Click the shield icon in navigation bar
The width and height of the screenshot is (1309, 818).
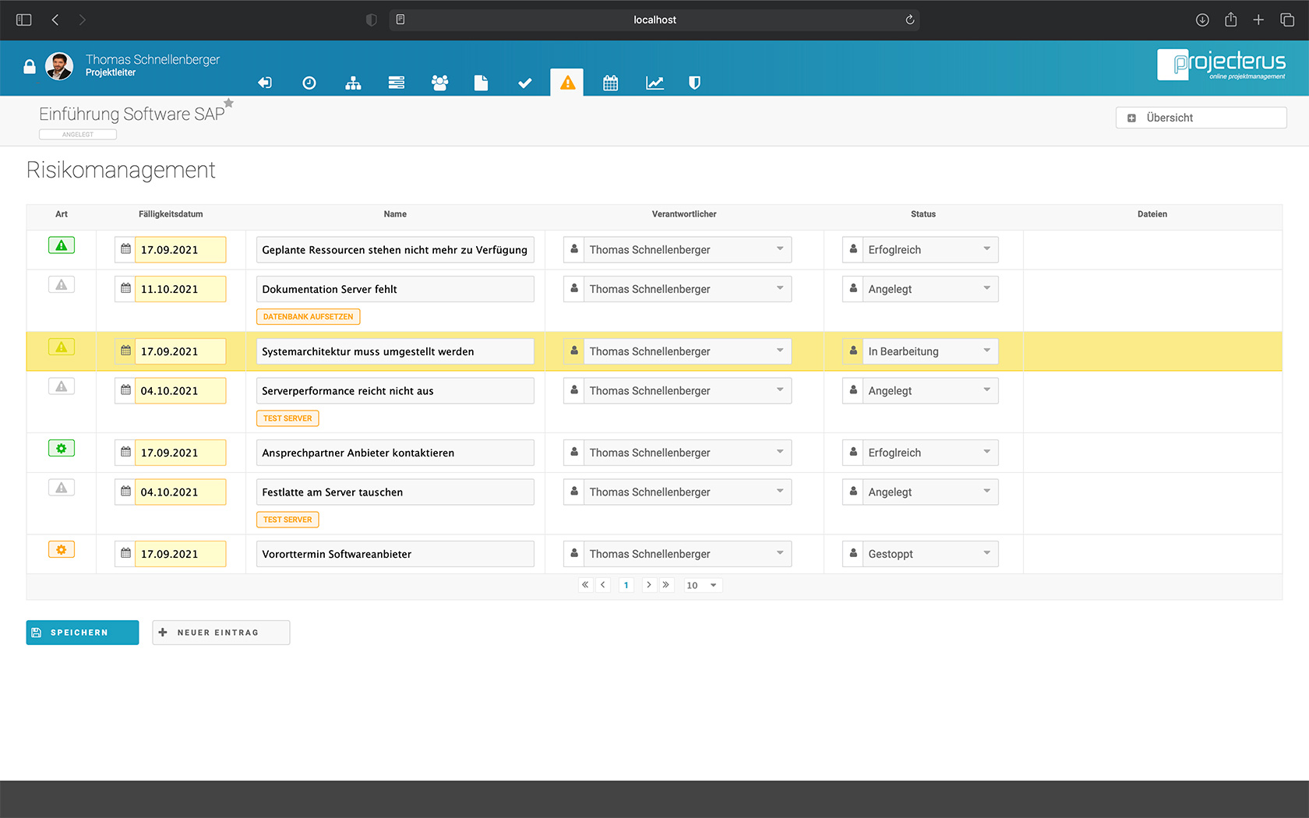[694, 83]
